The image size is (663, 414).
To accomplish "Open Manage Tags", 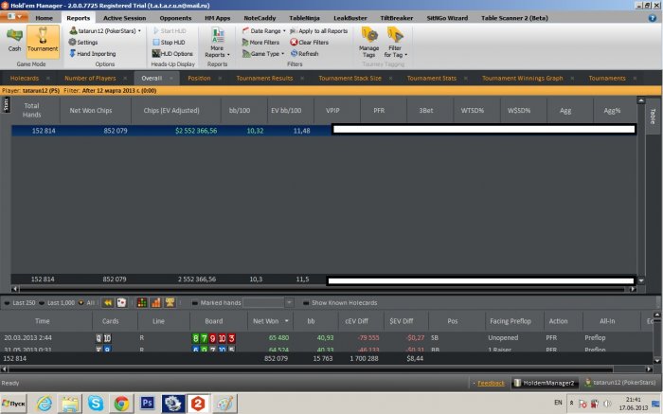I will [x=368, y=43].
